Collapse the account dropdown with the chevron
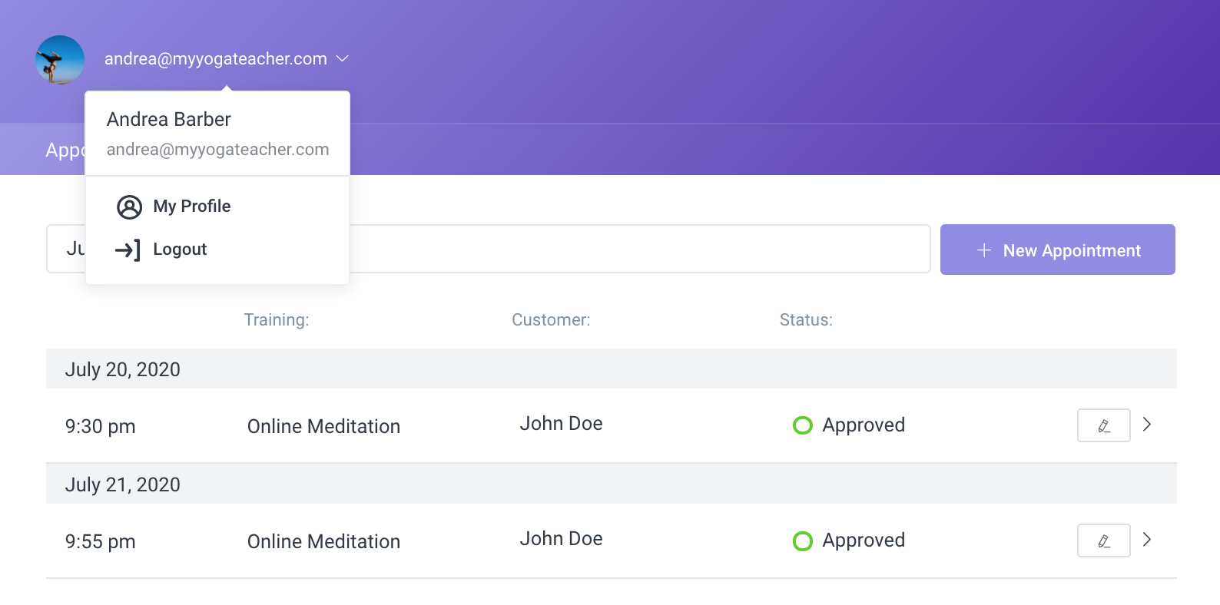 (343, 58)
